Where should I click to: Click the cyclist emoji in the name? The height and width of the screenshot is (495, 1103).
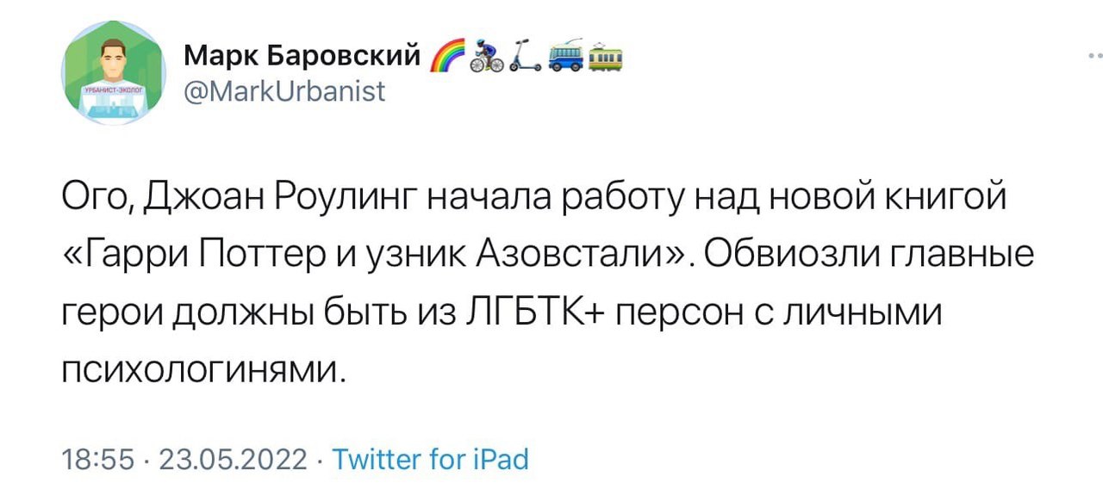point(488,59)
